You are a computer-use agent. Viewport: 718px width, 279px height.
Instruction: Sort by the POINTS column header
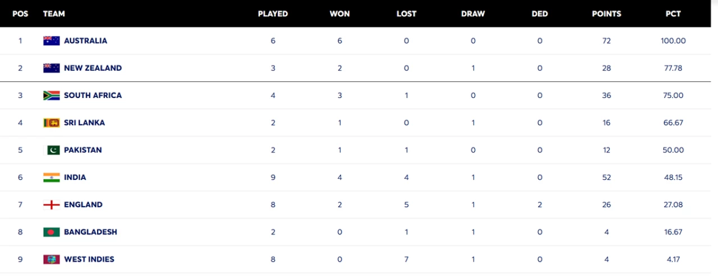tap(606, 14)
